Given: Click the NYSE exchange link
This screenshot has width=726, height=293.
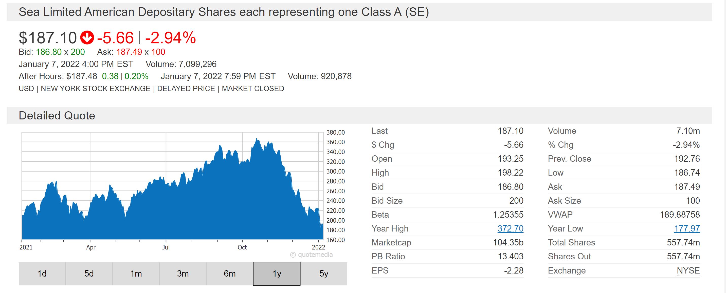Looking at the screenshot, I should click(x=688, y=270).
